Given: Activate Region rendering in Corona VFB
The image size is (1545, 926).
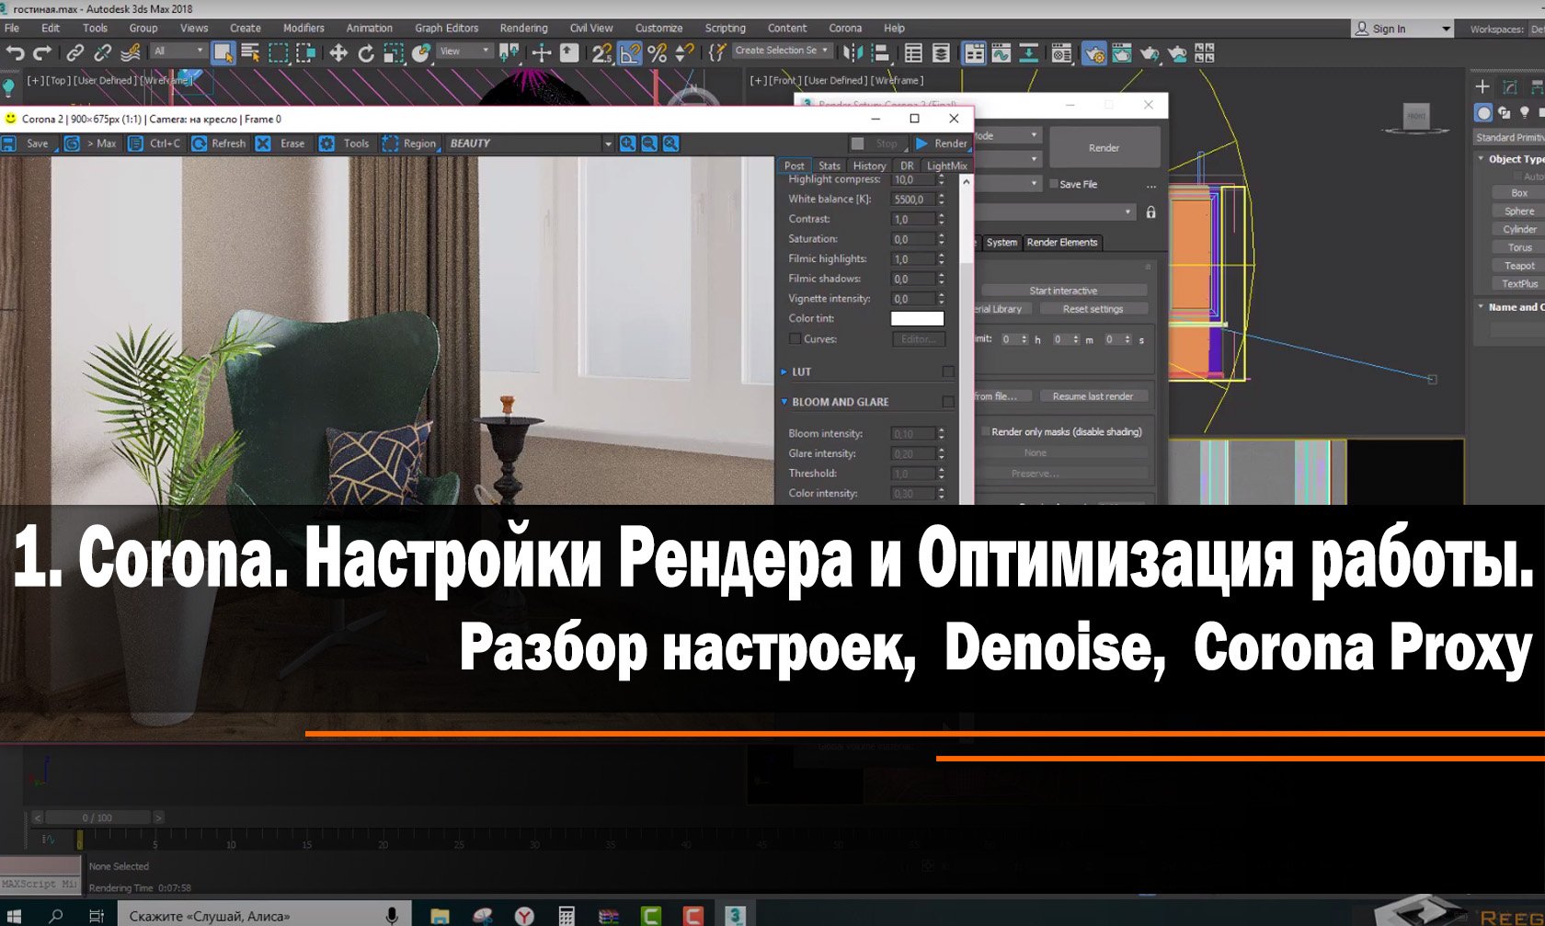Looking at the screenshot, I should click(411, 143).
